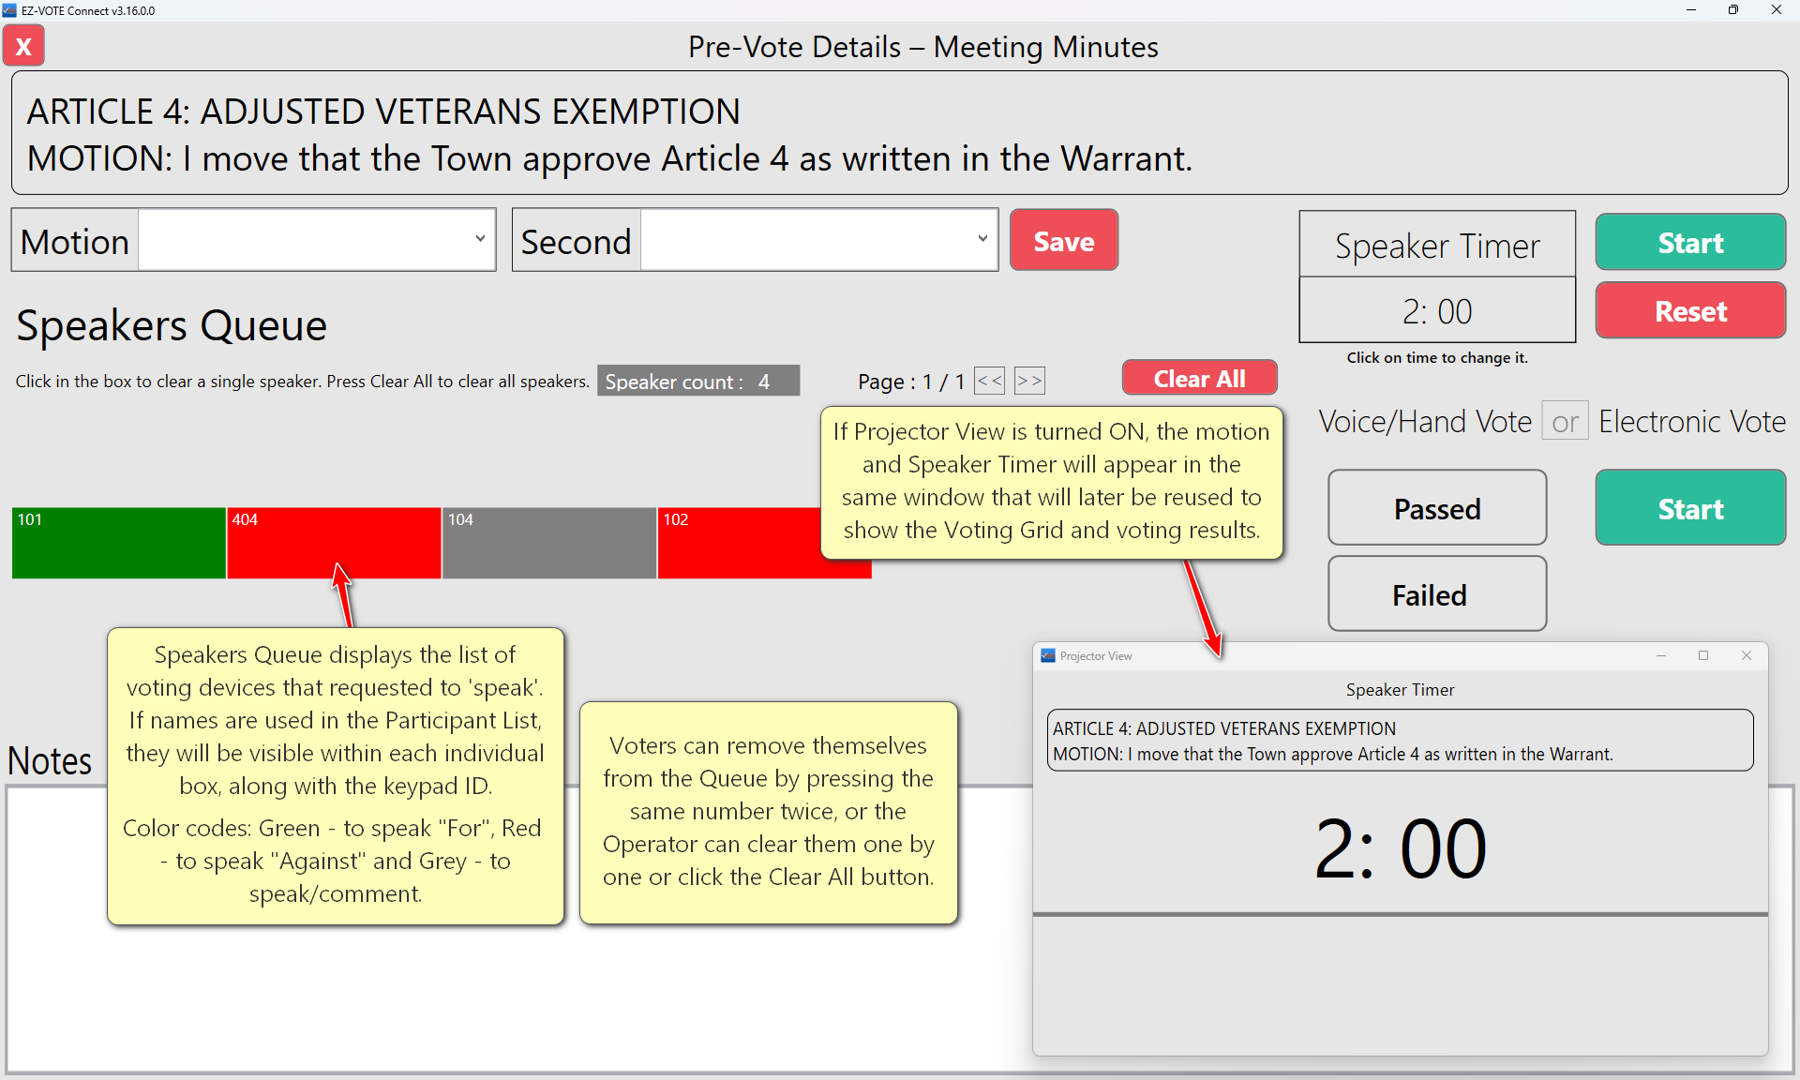The image size is (1800, 1080).
Task: Close the Projector View window
Action: 1747,656
